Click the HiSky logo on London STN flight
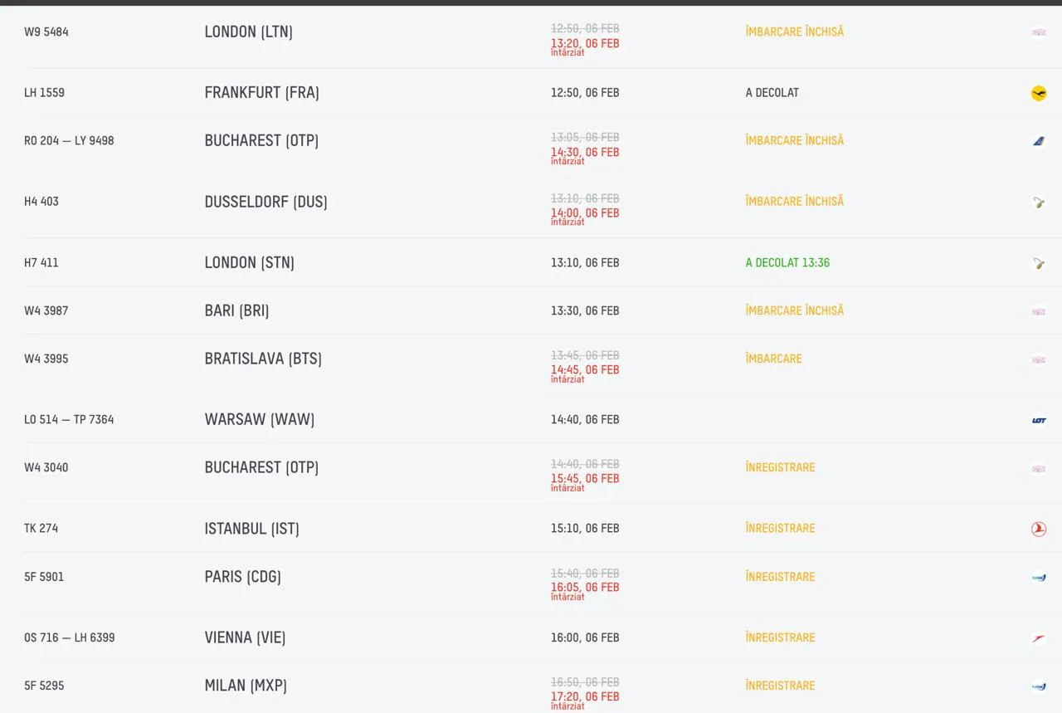This screenshot has width=1062, height=713. [x=1038, y=263]
